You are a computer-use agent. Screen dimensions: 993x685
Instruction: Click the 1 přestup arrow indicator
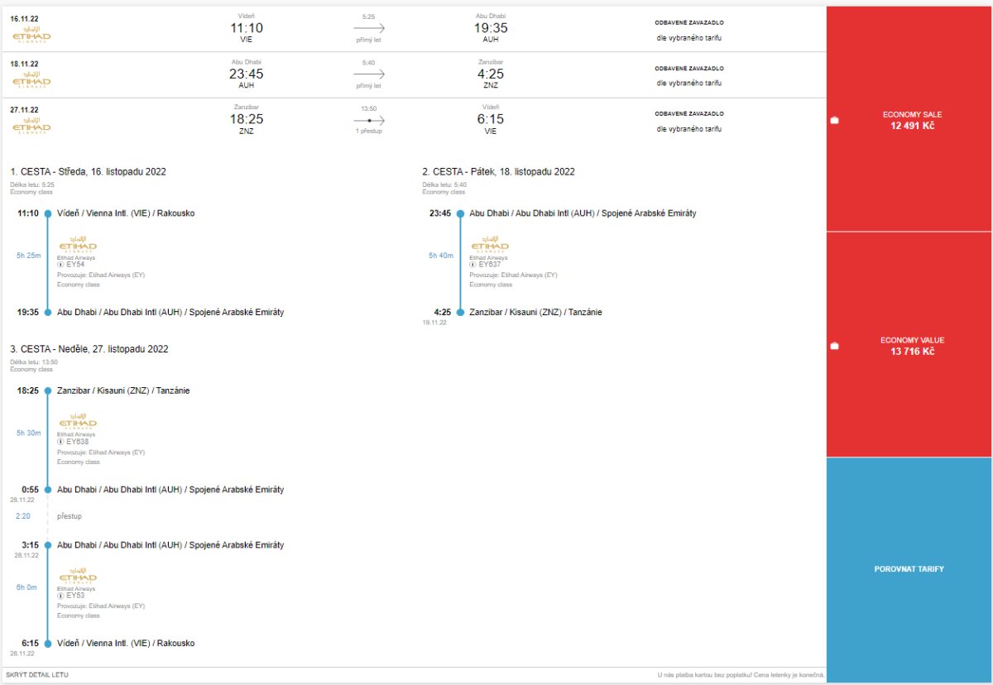click(368, 121)
